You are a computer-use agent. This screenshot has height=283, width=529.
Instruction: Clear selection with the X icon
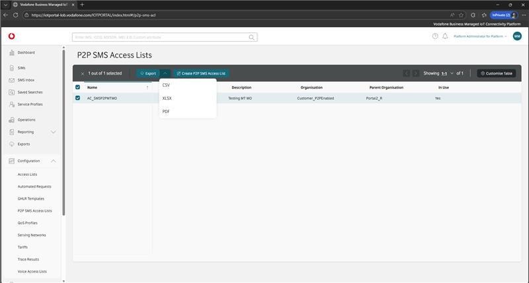coord(82,73)
